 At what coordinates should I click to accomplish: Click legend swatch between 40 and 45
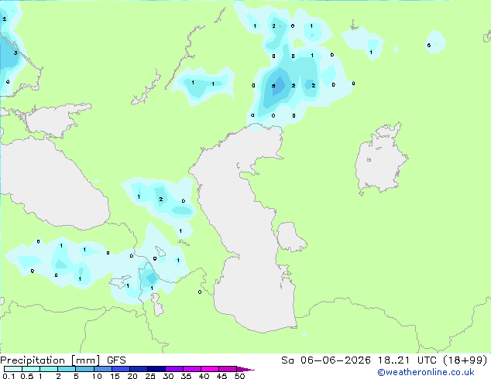[210, 369]
